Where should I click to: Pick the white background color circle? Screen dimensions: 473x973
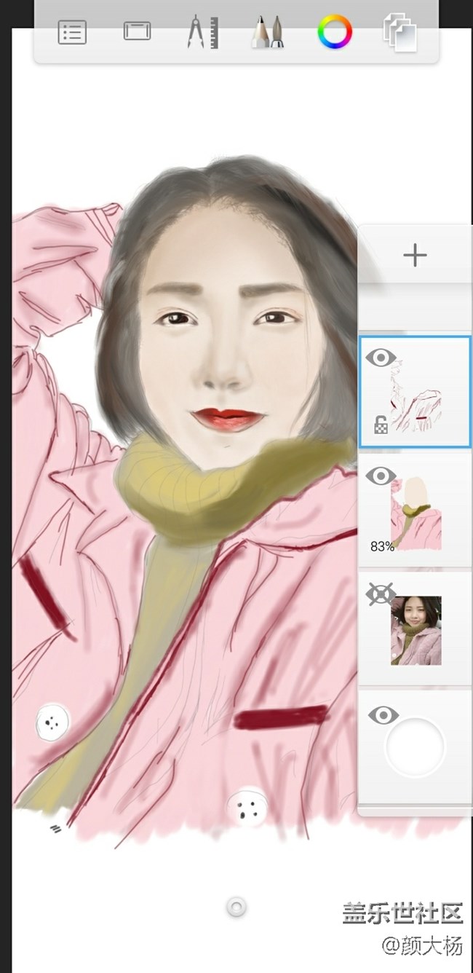click(x=415, y=747)
